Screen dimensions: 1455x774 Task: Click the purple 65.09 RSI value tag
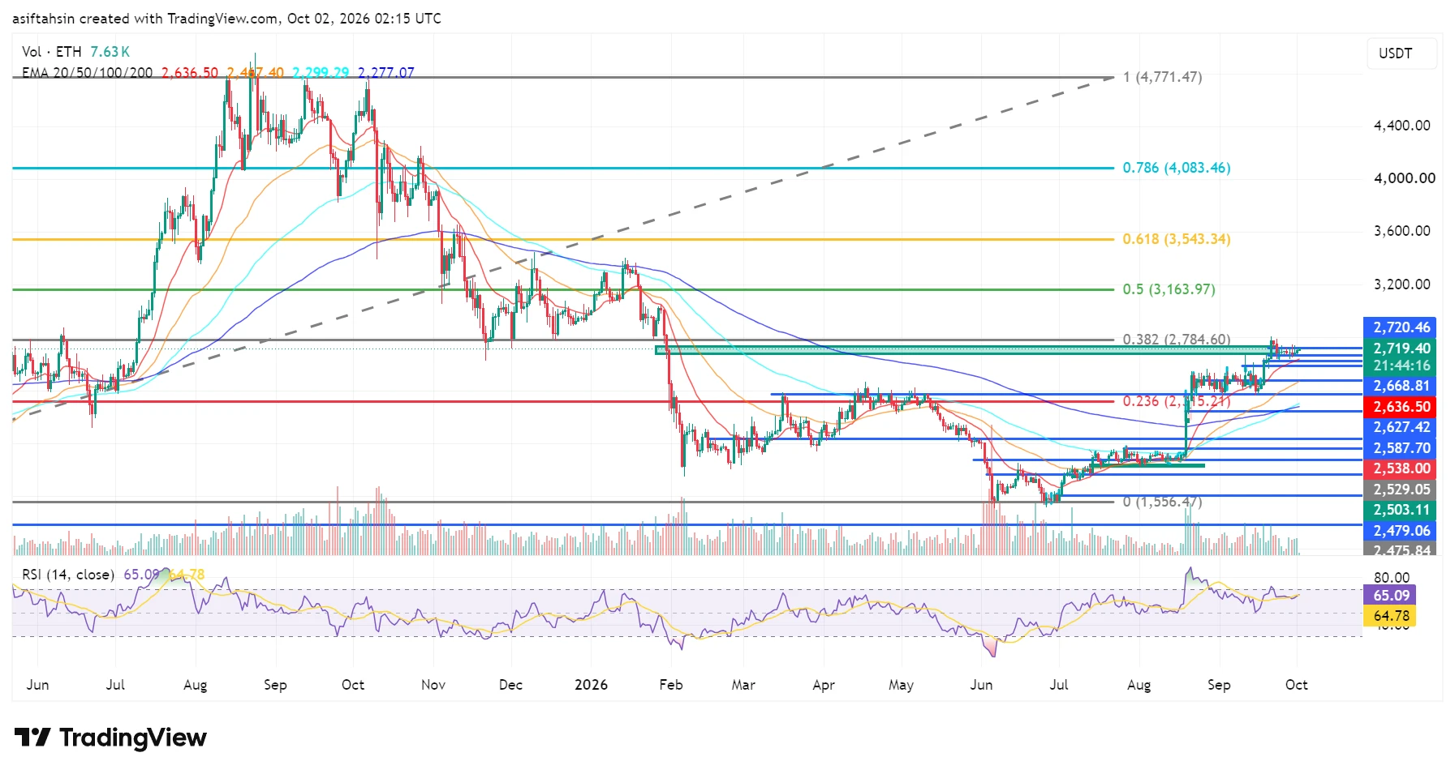[x=1391, y=595]
